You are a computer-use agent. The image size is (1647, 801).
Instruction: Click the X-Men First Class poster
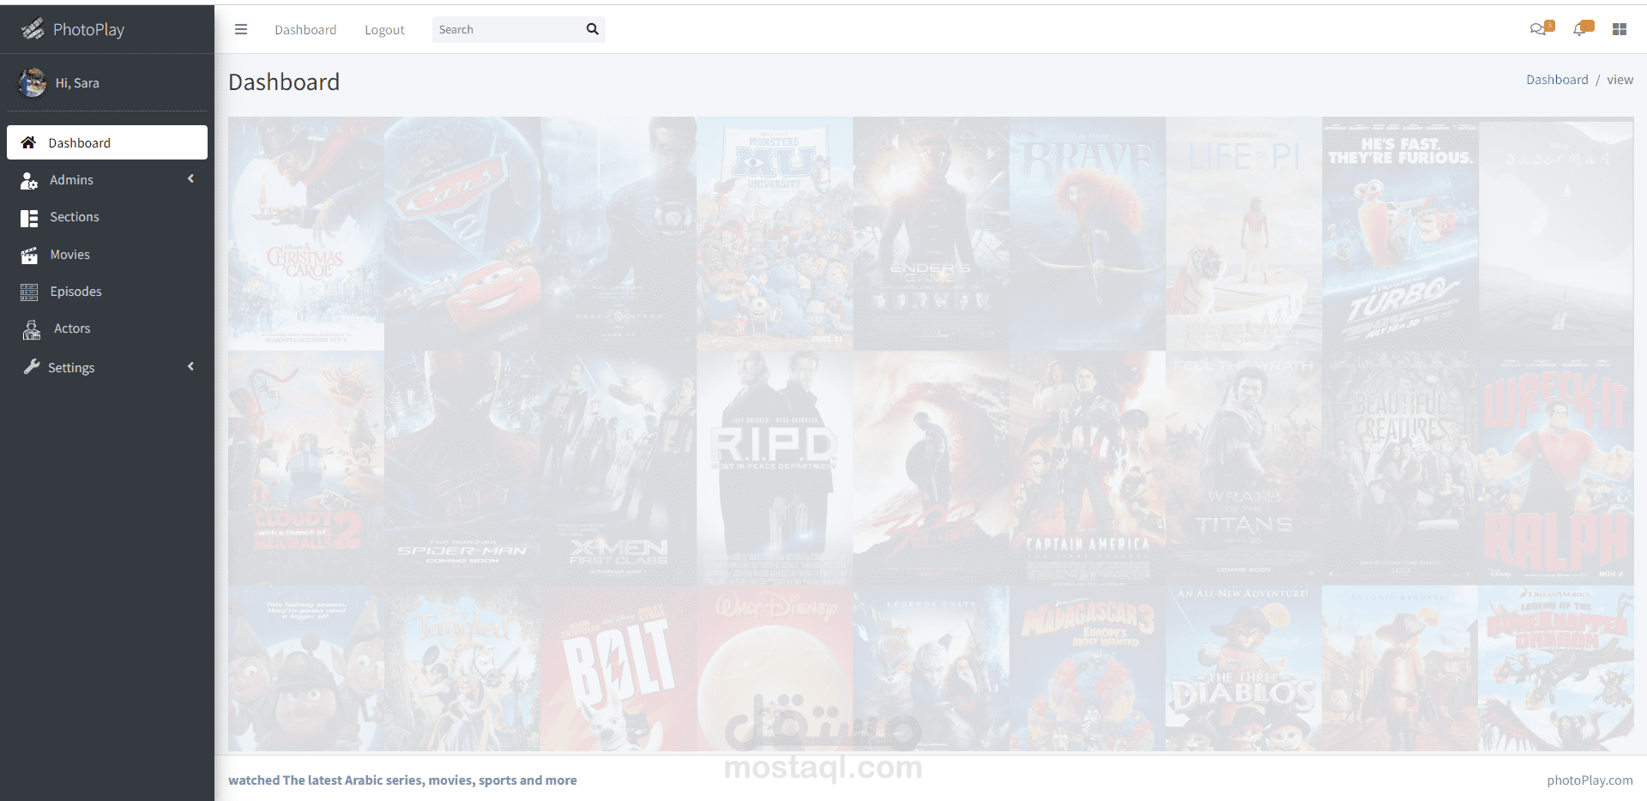(618, 467)
